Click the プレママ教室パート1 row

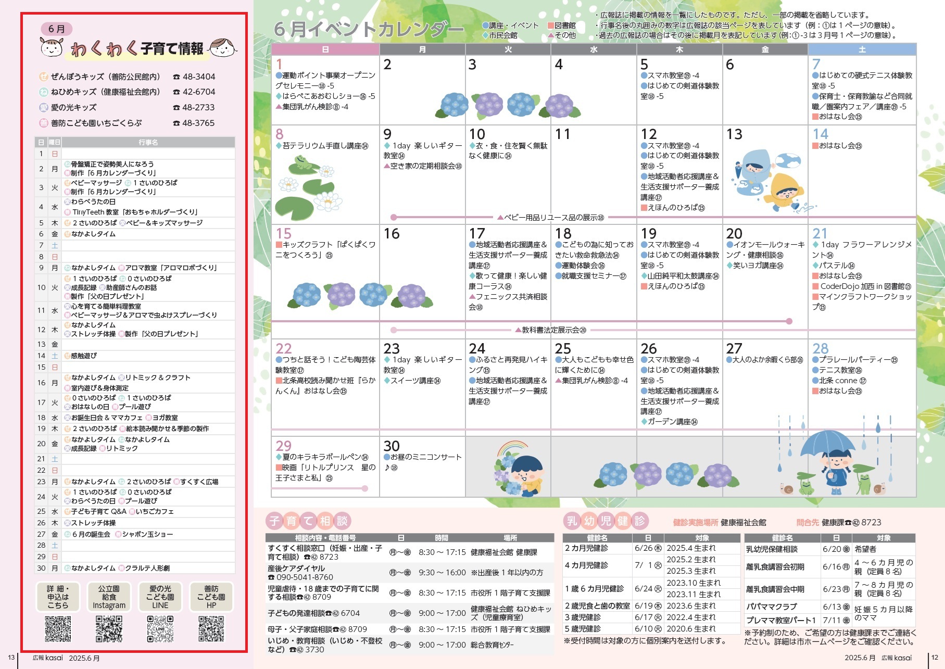coord(830,620)
